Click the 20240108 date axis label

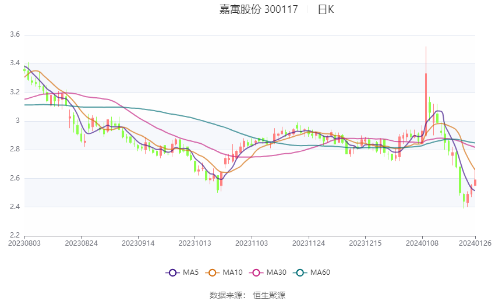[x=422, y=243]
